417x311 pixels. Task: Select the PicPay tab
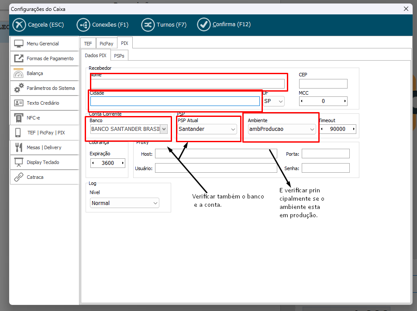[x=106, y=44]
